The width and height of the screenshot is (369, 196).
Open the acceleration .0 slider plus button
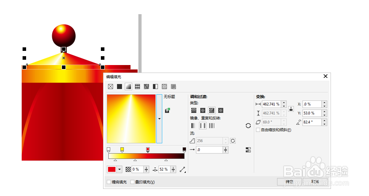point(226,150)
